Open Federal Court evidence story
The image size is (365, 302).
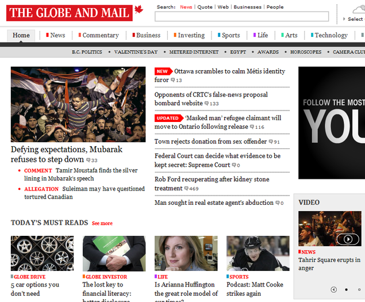[x=217, y=160]
